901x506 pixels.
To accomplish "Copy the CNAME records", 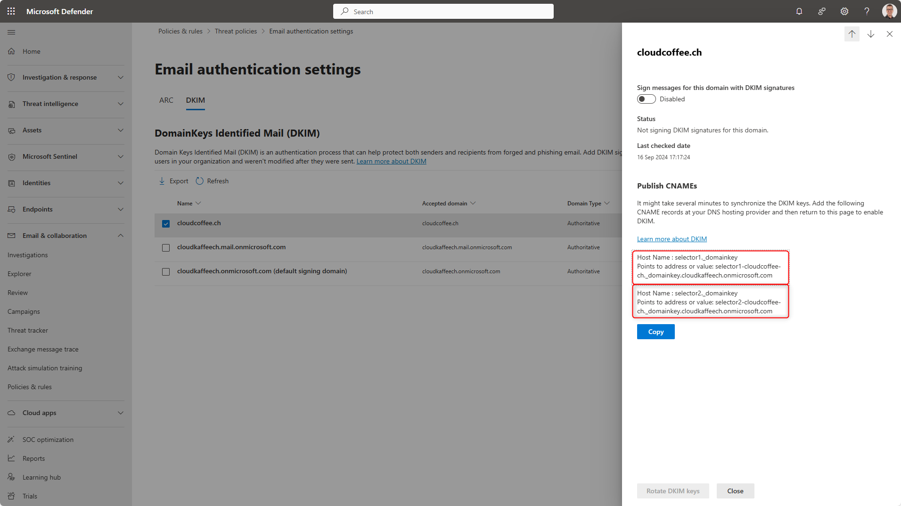I will point(655,331).
